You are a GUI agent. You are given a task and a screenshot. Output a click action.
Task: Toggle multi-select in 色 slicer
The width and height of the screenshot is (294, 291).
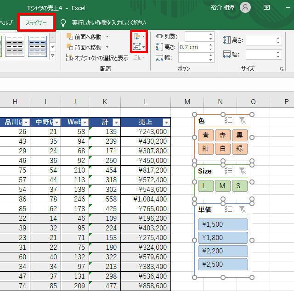point(228,120)
